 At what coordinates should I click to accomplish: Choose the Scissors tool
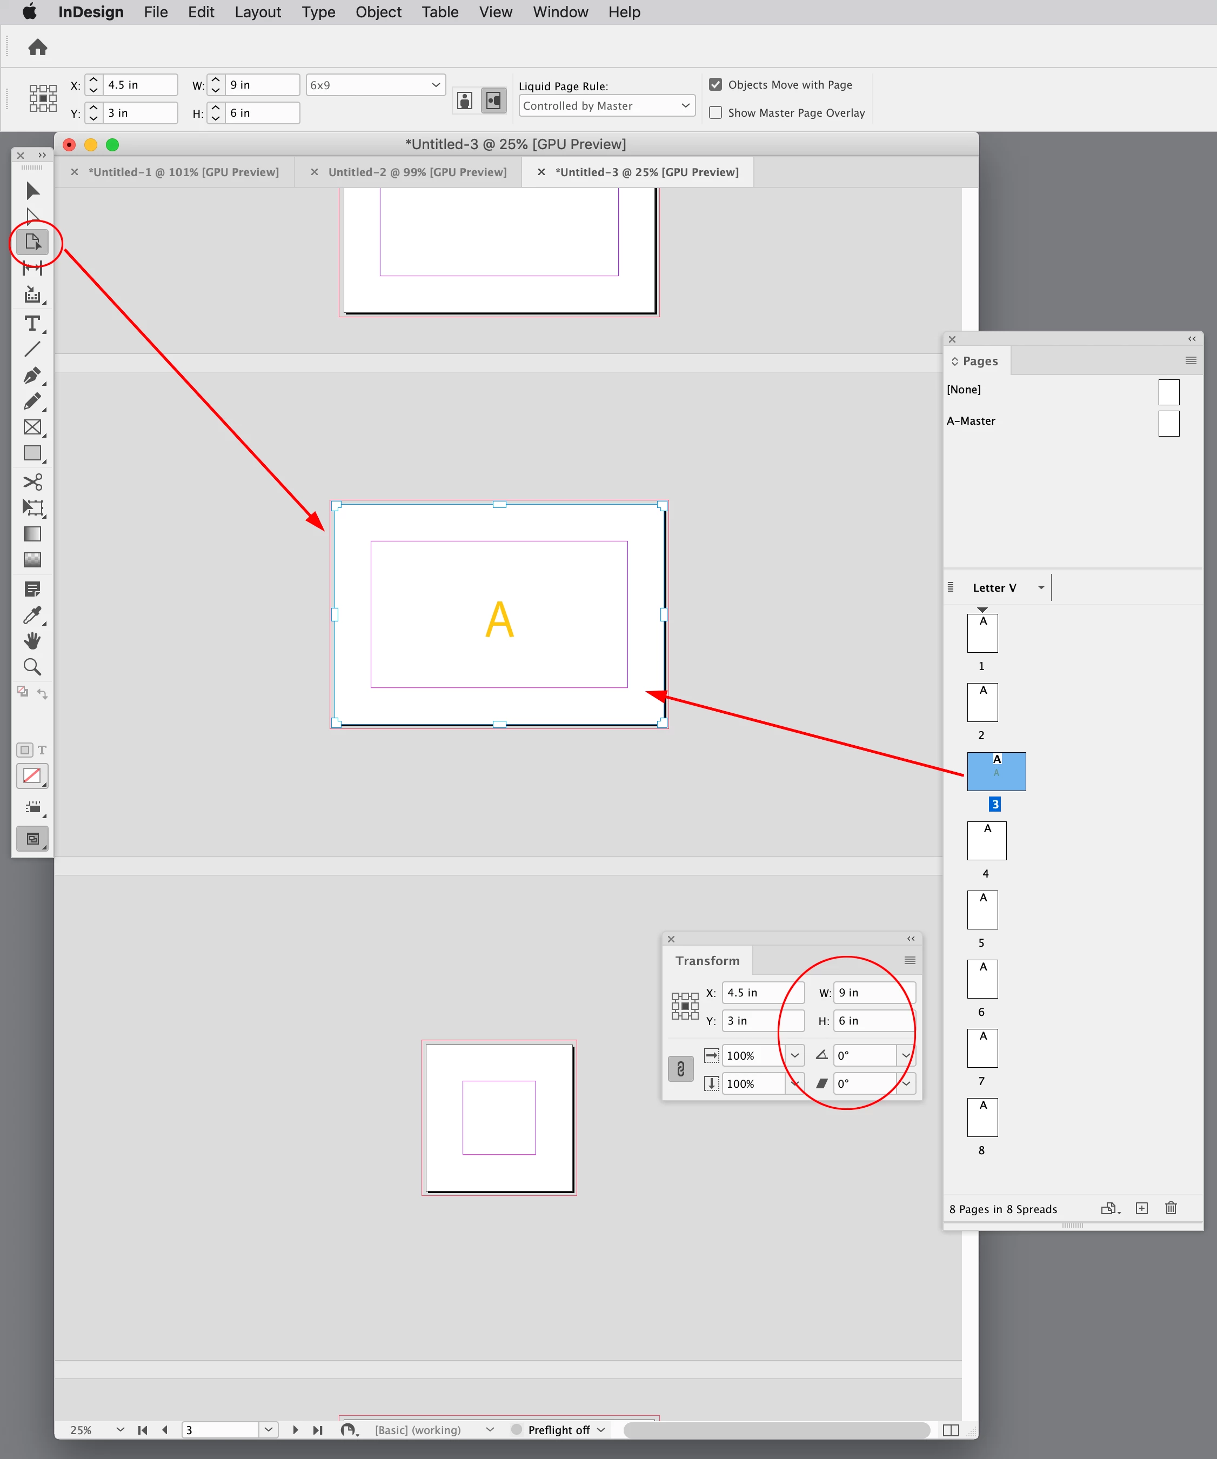pos(32,481)
